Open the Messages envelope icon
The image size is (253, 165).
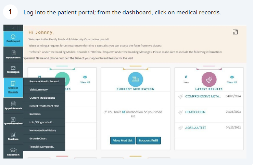(x=13, y=68)
